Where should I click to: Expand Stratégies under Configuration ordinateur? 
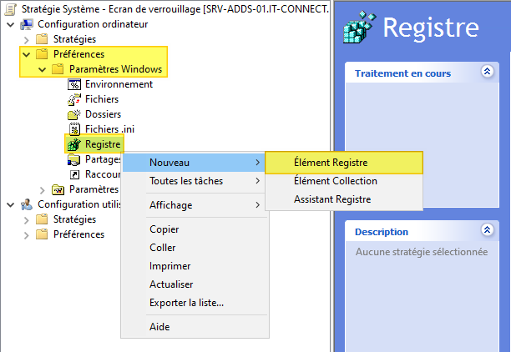tap(27, 40)
